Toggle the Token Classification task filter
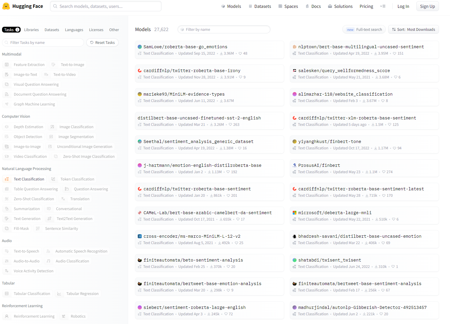This screenshot has width=450, height=324. coord(73,179)
